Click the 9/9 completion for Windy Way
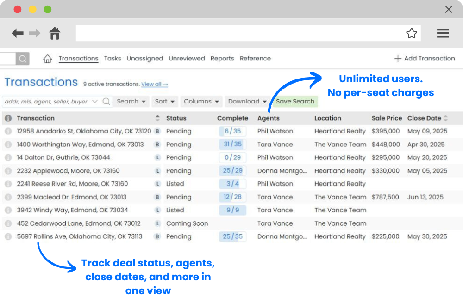The image size is (463, 308). click(x=233, y=210)
